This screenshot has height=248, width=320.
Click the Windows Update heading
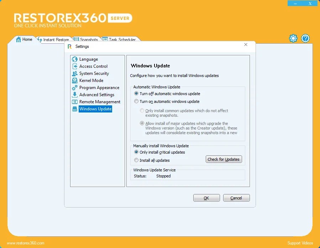pyautogui.click(x=151, y=66)
